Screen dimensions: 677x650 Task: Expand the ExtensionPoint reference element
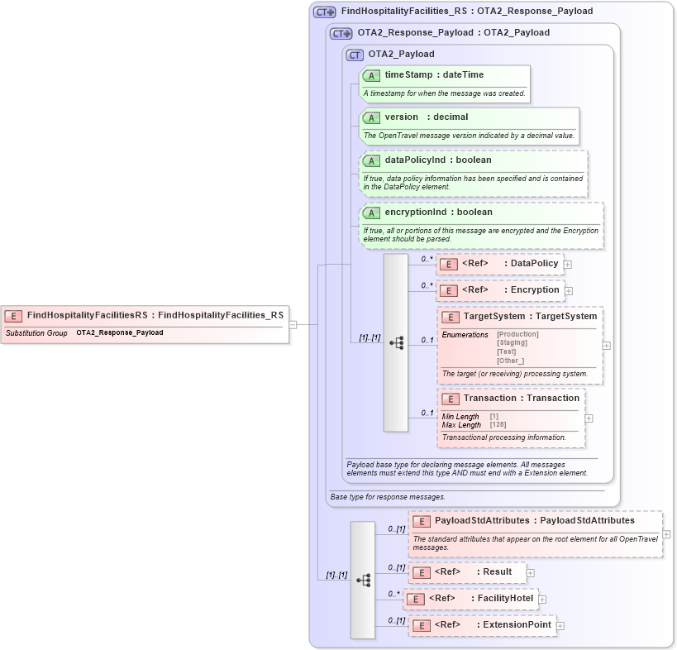[562, 624]
